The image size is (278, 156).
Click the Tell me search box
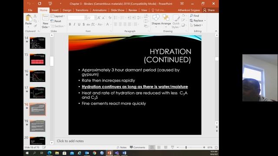pyautogui.click(x=159, y=10)
